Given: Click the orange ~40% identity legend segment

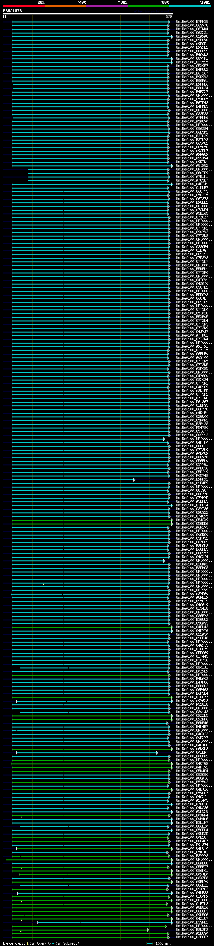Looking at the screenshot, I should coord(66,6).
